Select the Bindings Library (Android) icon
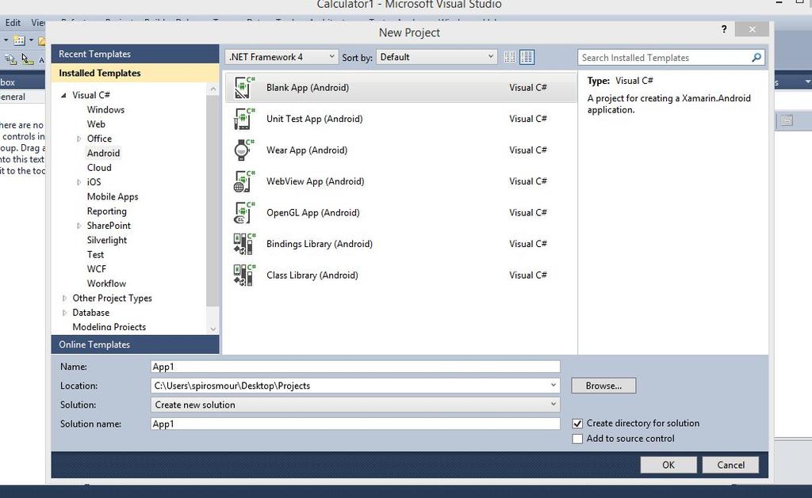 pos(244,244)
